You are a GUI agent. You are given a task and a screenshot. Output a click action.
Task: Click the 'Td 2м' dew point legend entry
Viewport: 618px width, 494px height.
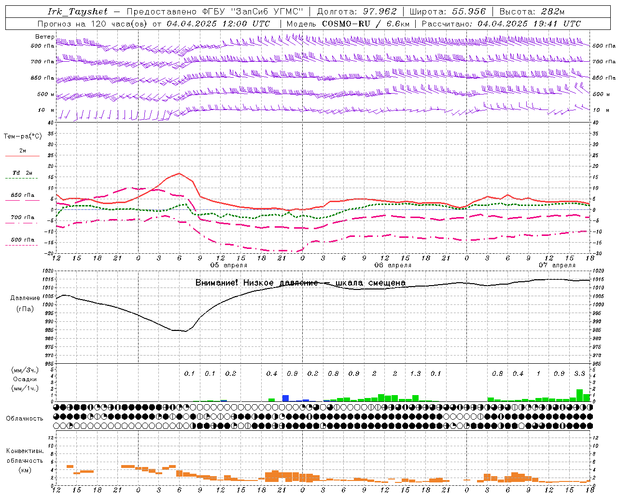[23, 173]
